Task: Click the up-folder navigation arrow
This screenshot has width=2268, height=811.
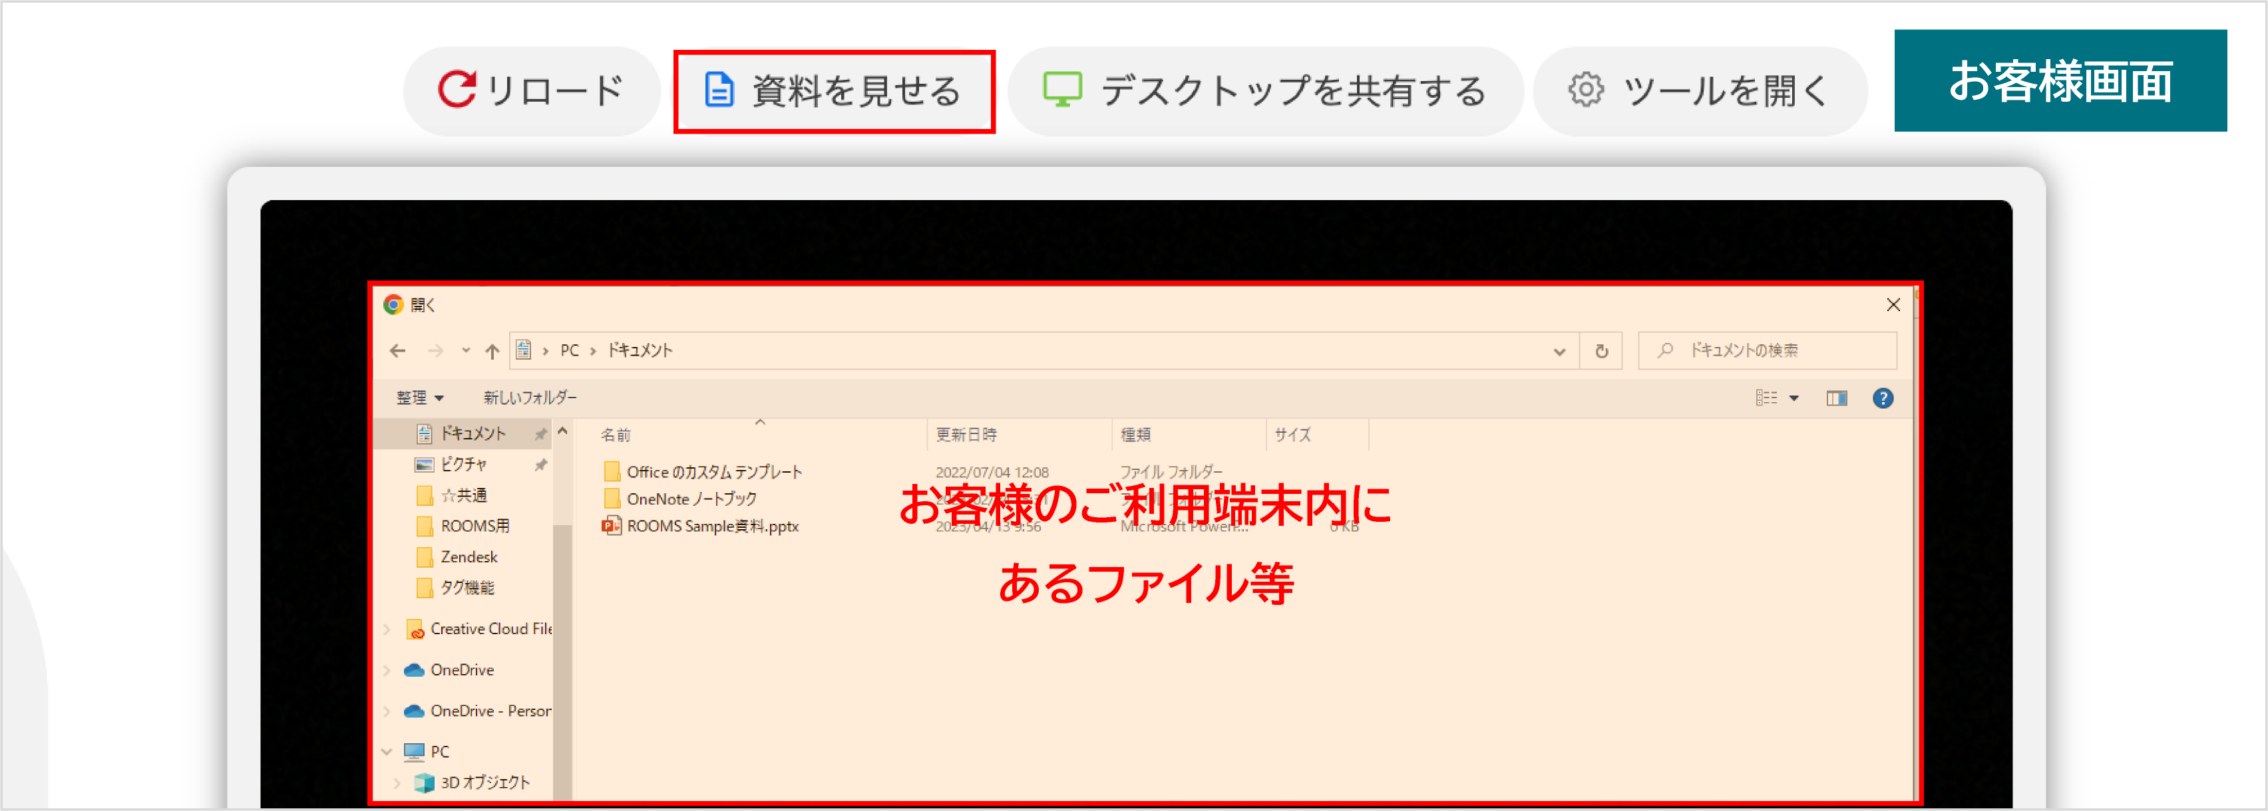Action: coord(492,350)
